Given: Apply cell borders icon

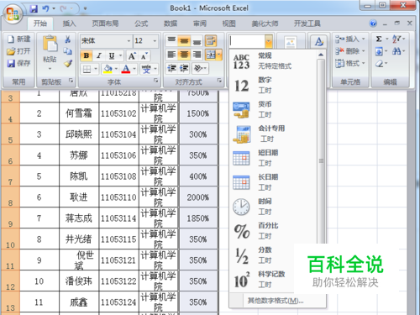Looking at the screenshot, I should coord(87,69).
